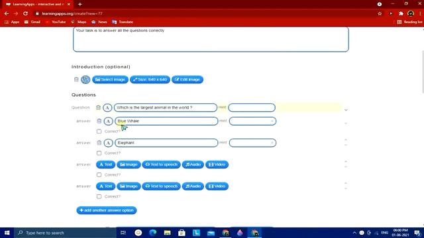Open the Chrome profile avatar
Screen dimensions: 424x238
tap(411, 13)
